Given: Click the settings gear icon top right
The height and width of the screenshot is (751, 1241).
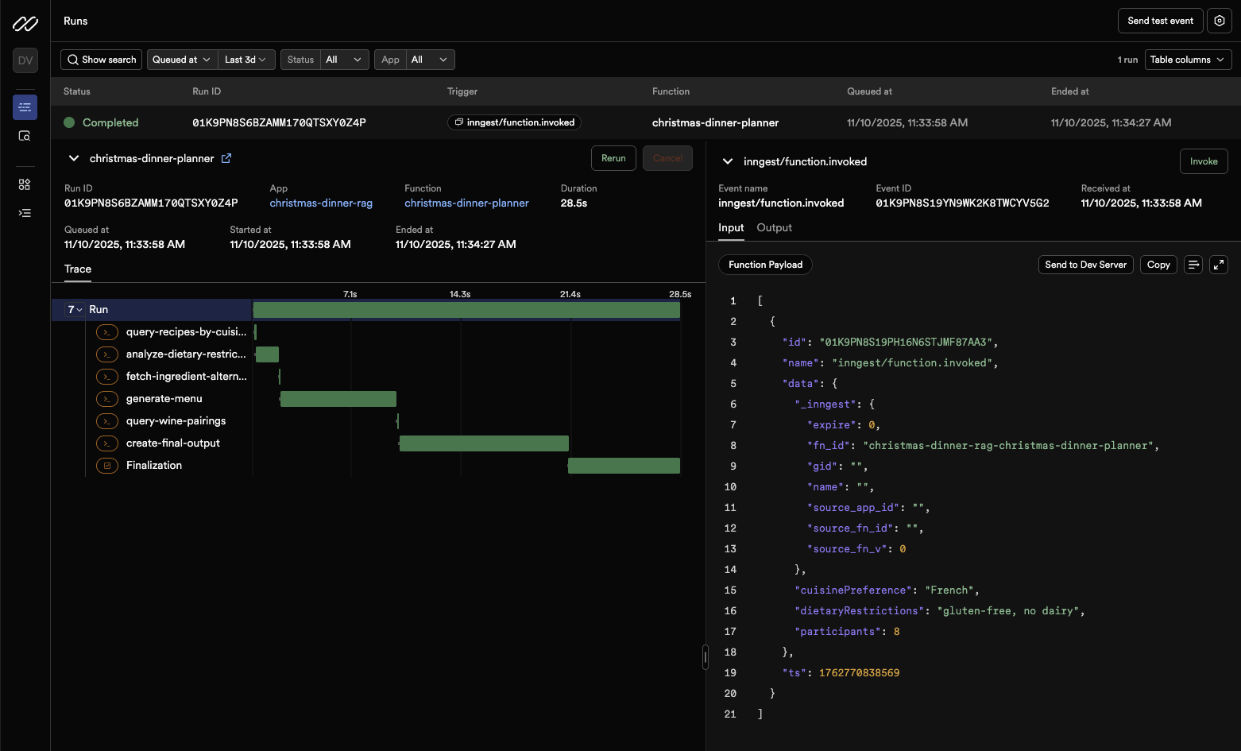Looking at the screenshot, I should (1219, 21).
